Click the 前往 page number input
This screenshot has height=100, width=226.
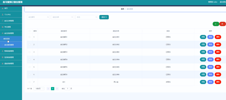click(67, 89)
